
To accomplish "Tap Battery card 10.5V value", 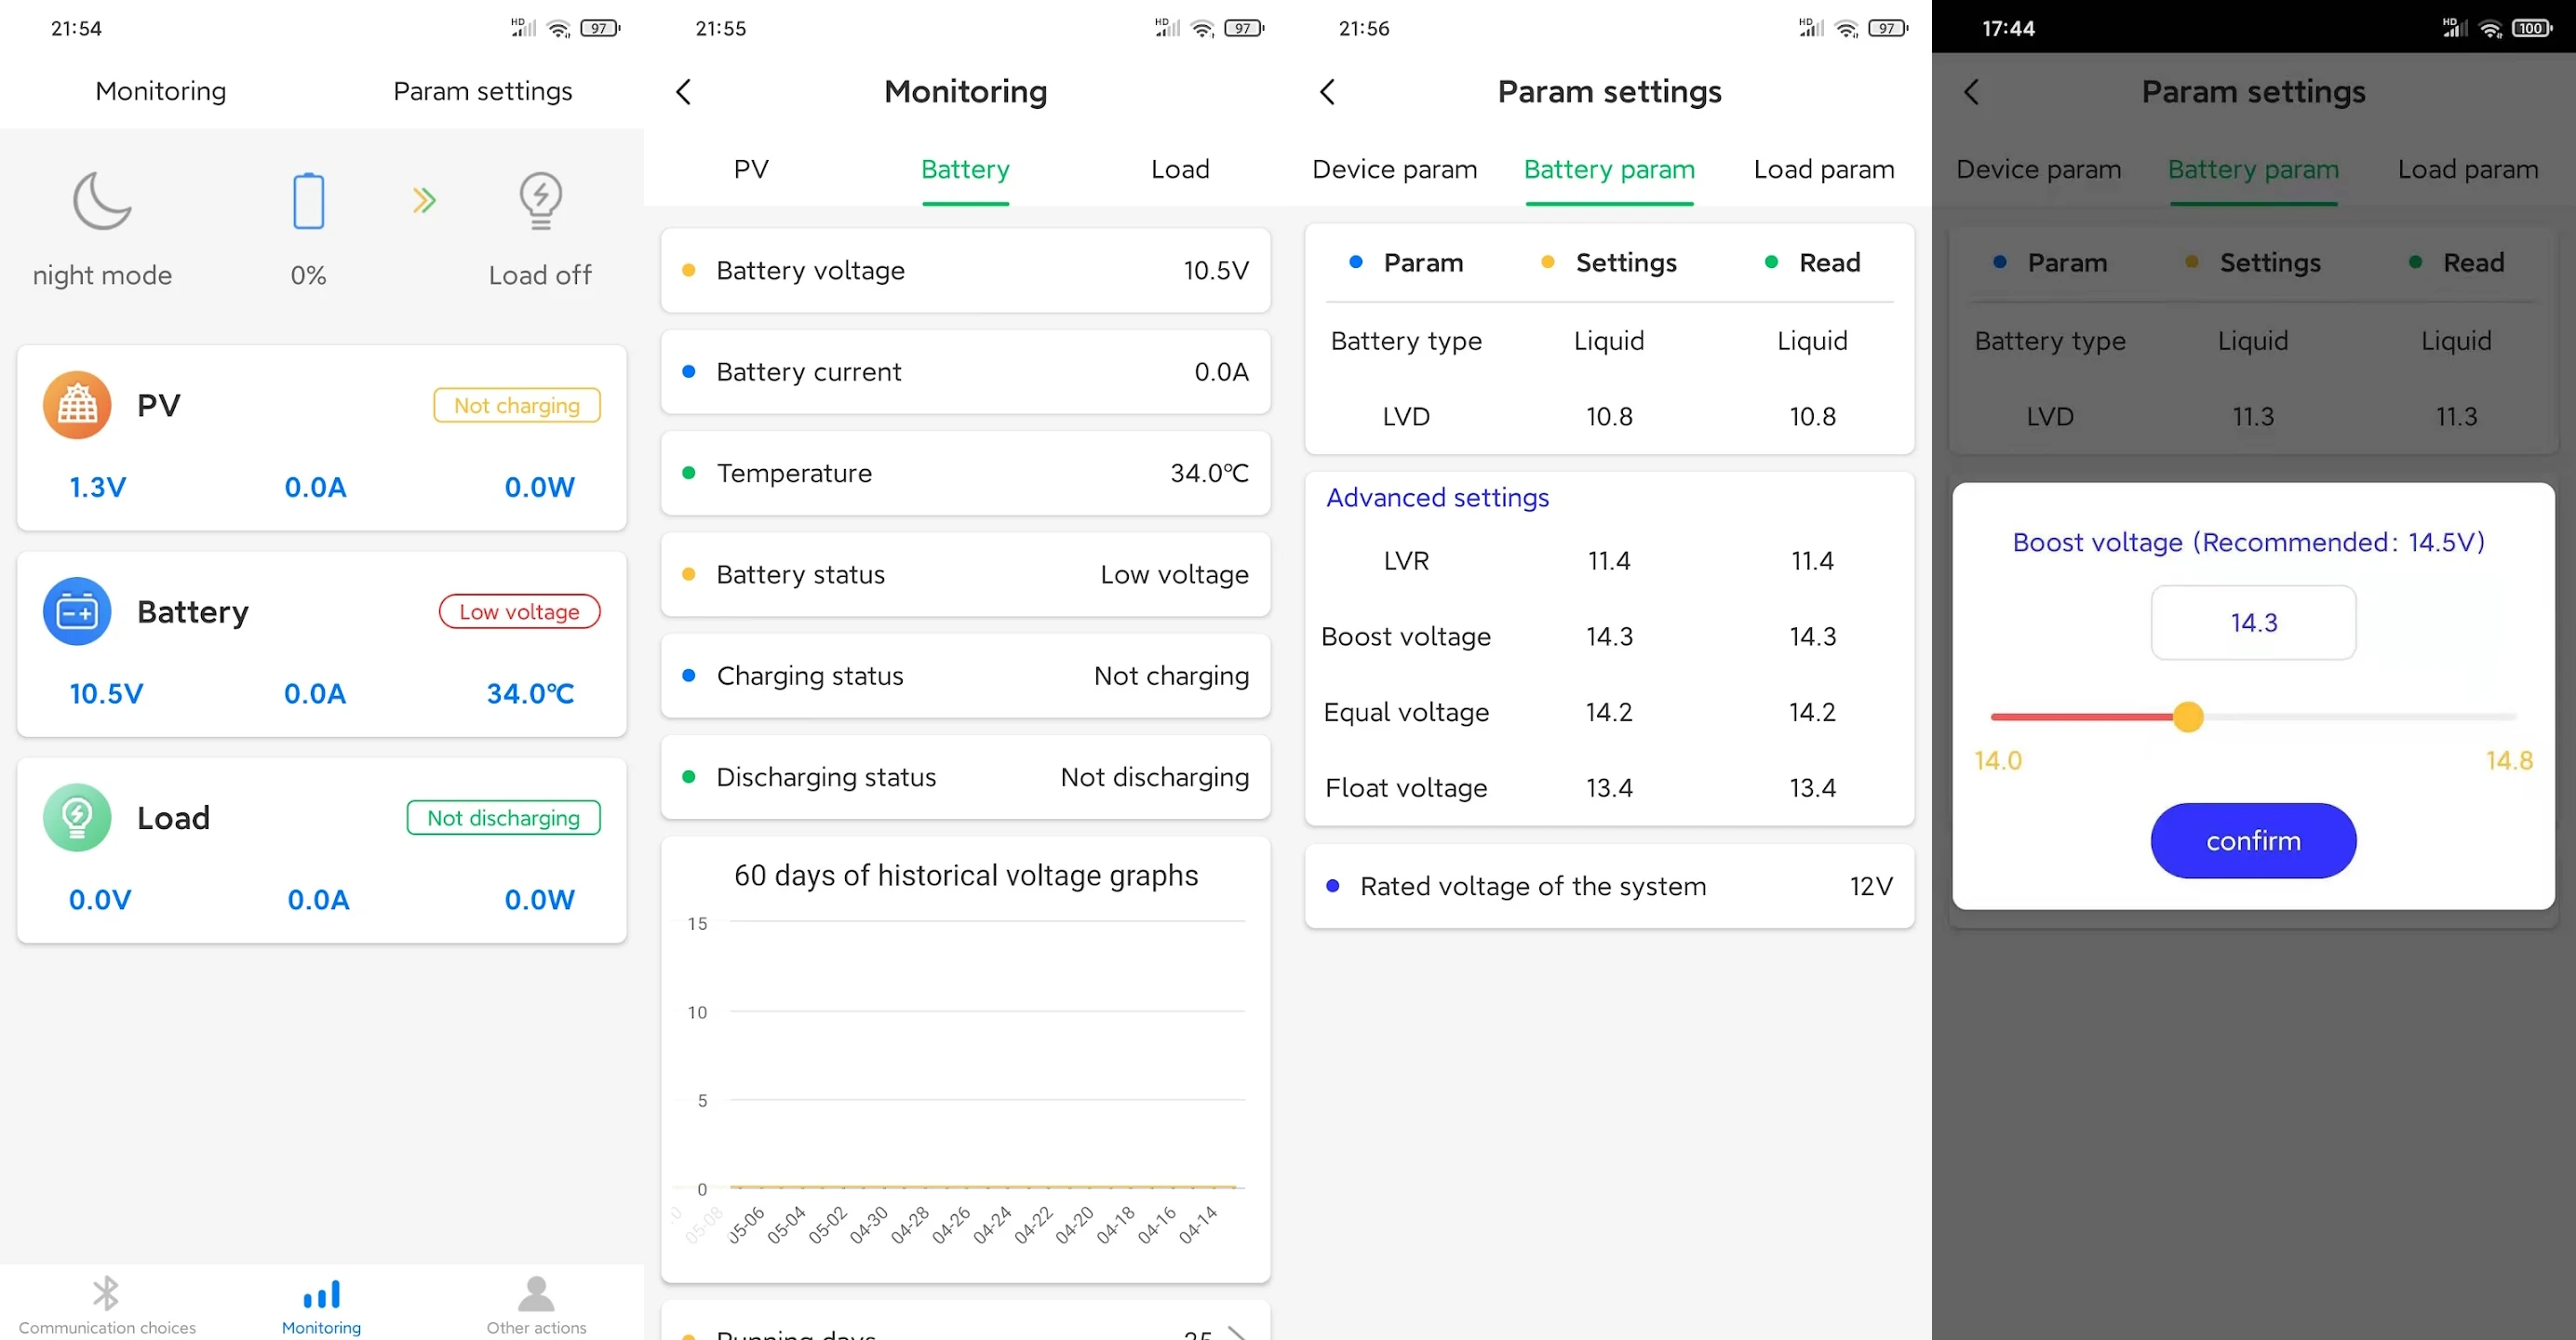I will coord(106,693).
